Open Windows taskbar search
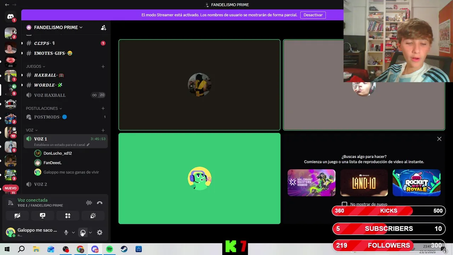The height and width of the screenshot is (255, 453). (21, 249)
